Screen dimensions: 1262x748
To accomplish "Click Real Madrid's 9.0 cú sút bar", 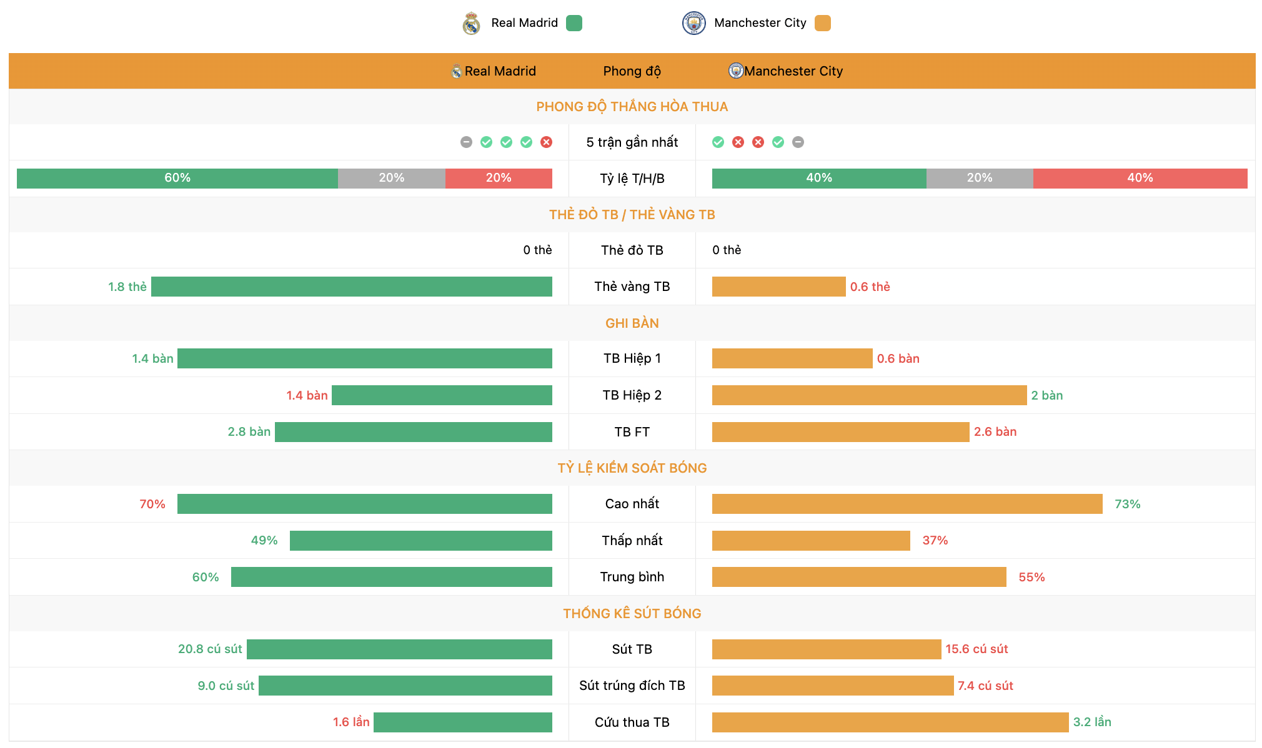I will click(x=405, y=686).
